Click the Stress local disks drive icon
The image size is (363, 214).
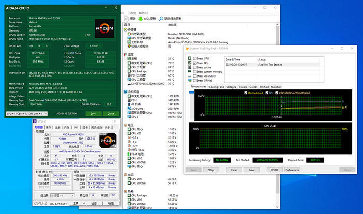tap(190, 76)
